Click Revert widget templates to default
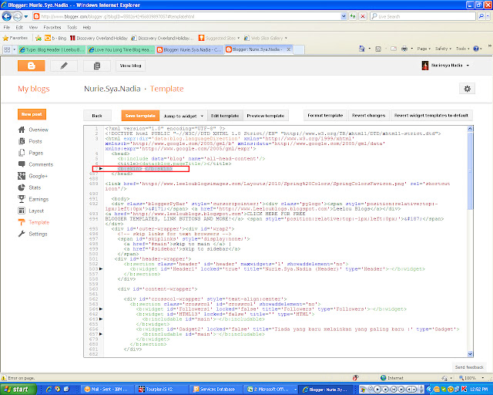 (x=431, y=116)
